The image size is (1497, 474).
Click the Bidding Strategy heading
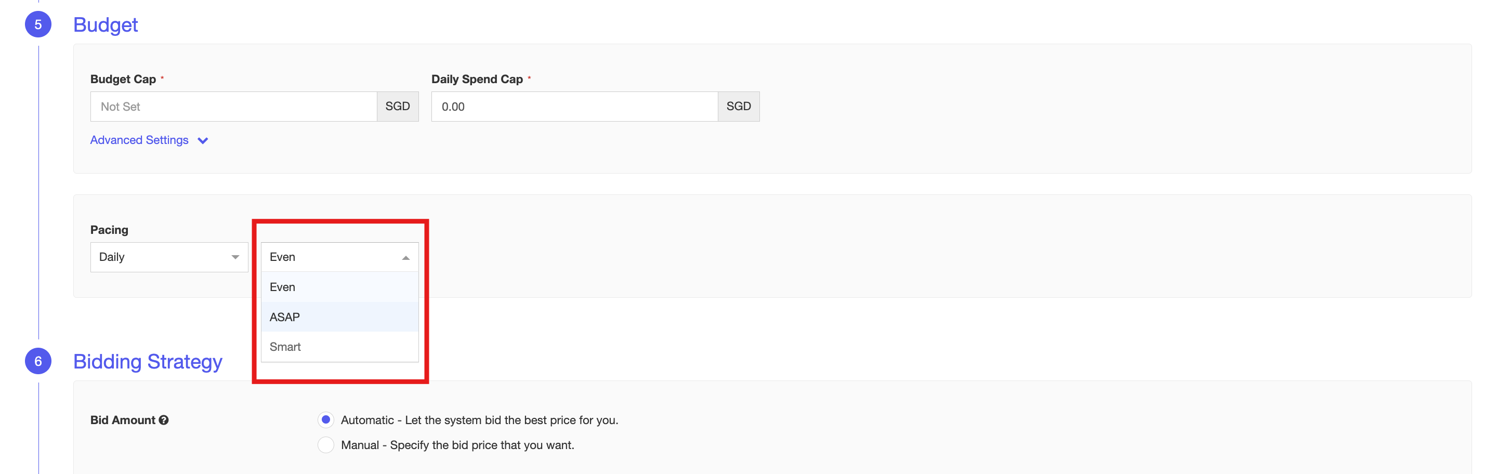click(148, 361)
